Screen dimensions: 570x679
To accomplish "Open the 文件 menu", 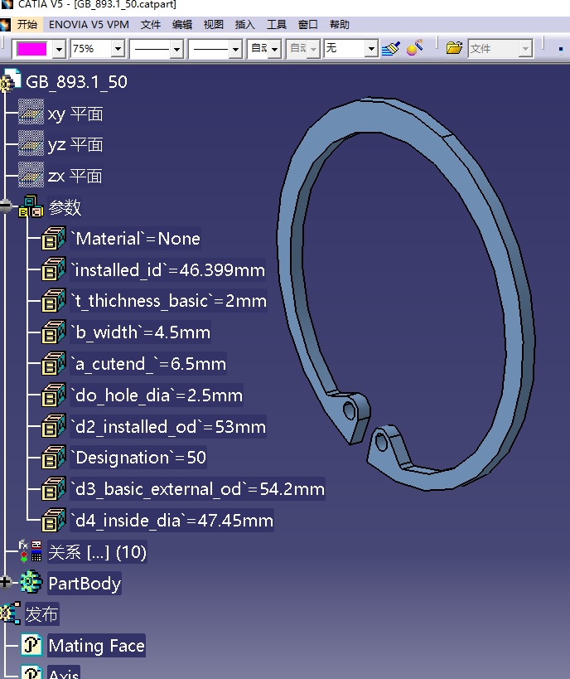I will [151, 25].
